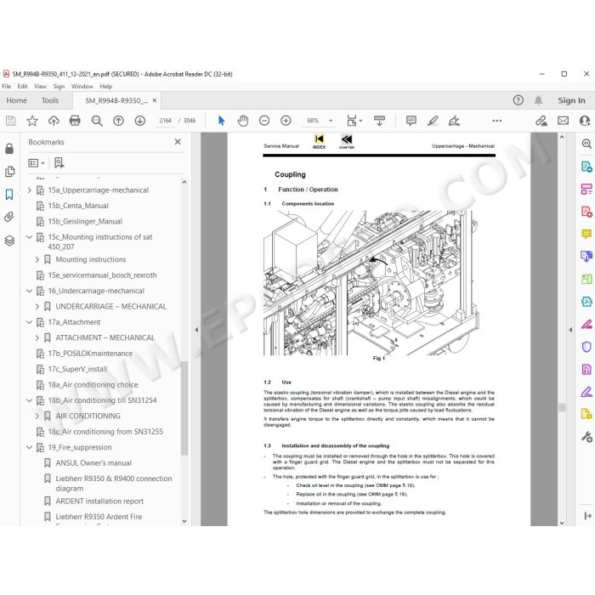595x595 pixels.
Task: Open the Help menu
Action: (x=106, y=87)
